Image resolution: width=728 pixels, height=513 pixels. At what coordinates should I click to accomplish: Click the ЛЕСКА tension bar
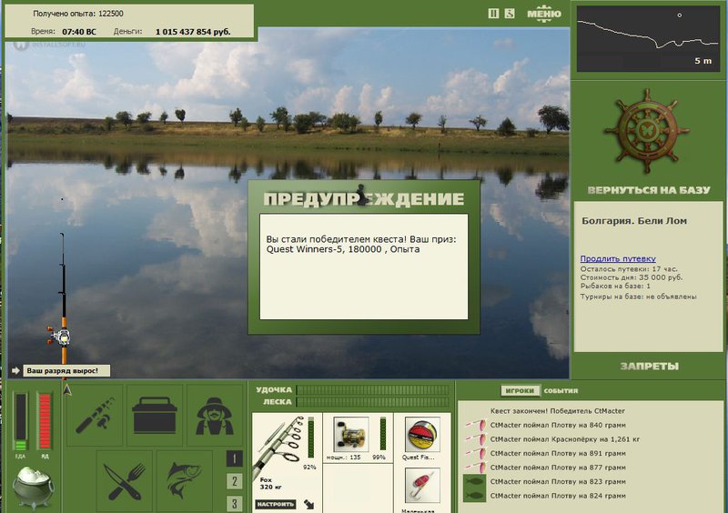pyautogui.click(x=373, y=402)
